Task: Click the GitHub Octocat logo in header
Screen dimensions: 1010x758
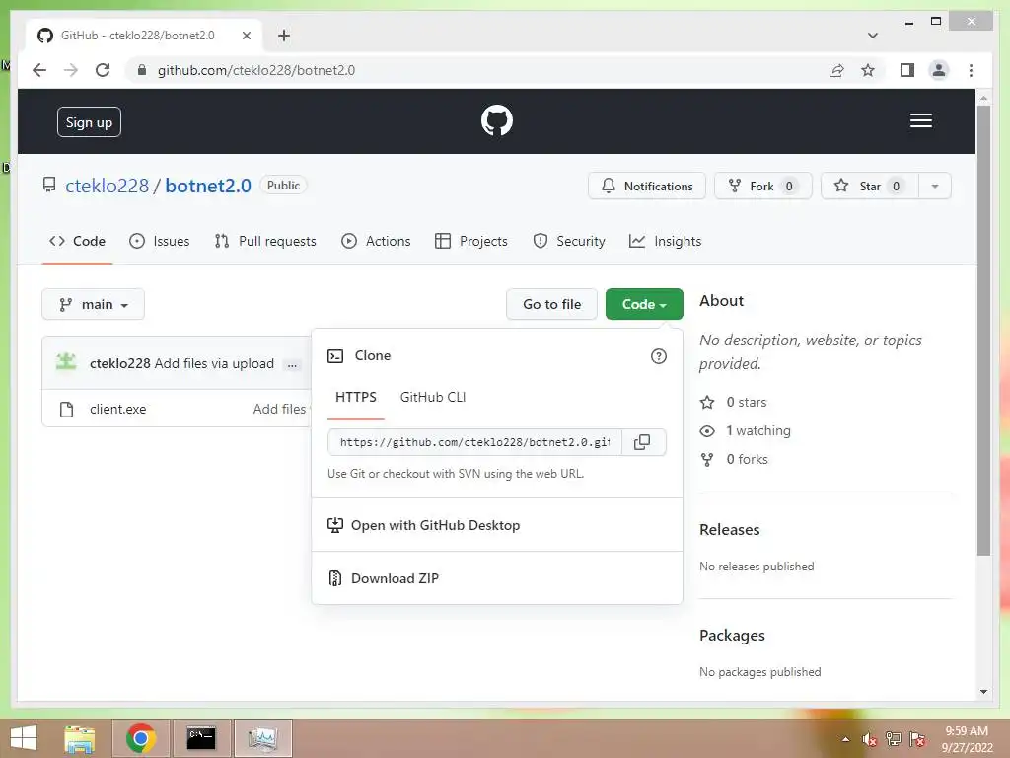Action: [x=497, y=120]
